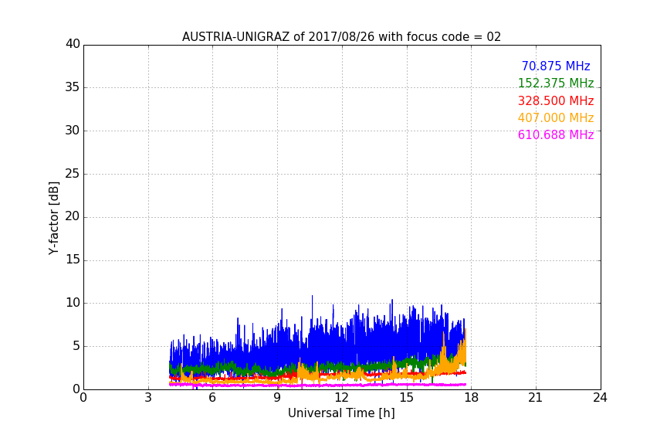This screenshot has height=445, width=667.
Task: Click the y-axis tick label 40
Action: click(73, 44)
